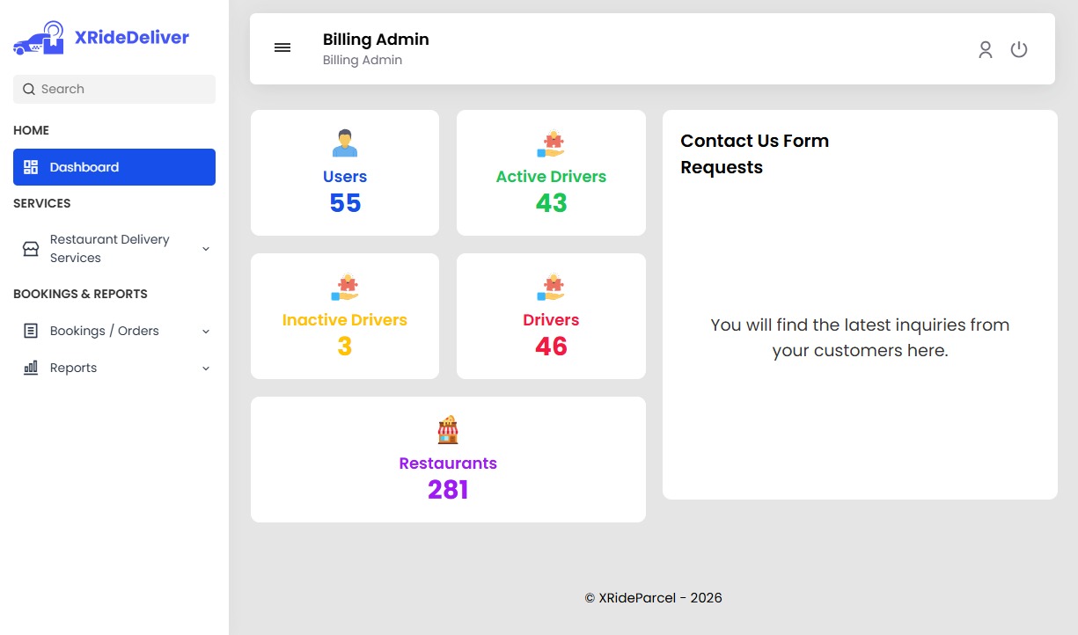Click the XRideDeliver brand name

pos(131,36)
